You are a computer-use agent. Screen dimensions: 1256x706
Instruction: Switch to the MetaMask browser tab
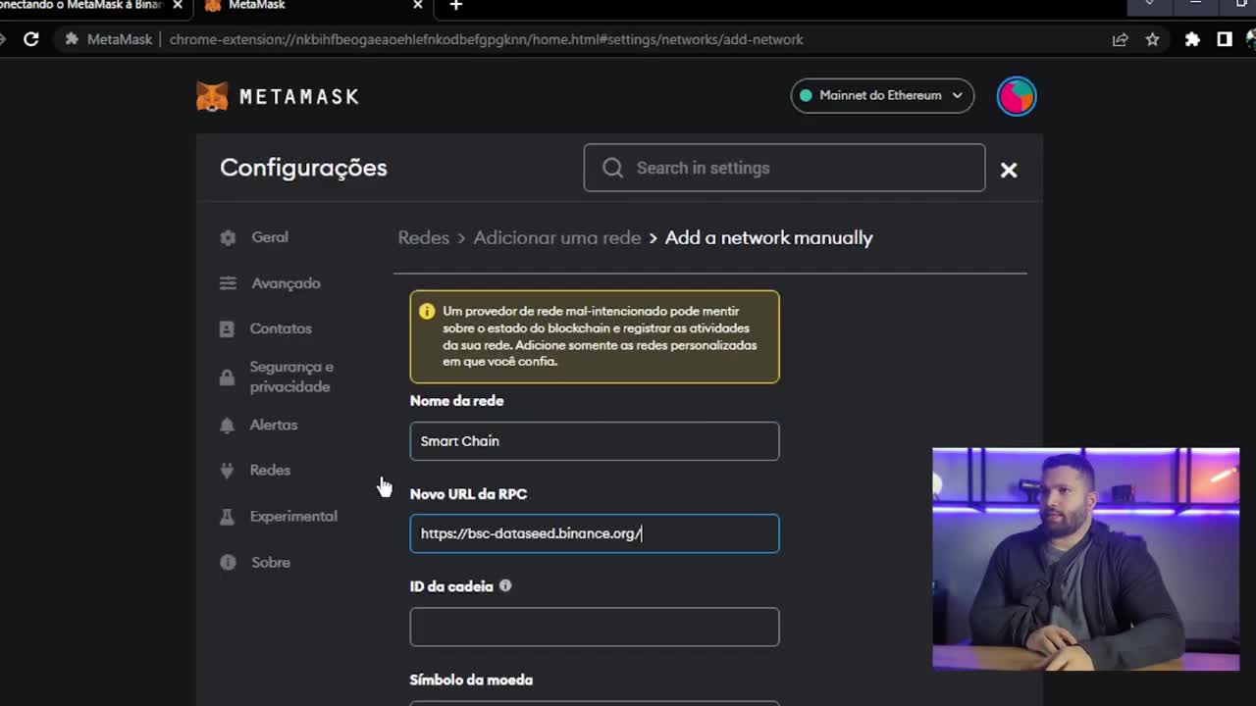click(x=314, y=6)
